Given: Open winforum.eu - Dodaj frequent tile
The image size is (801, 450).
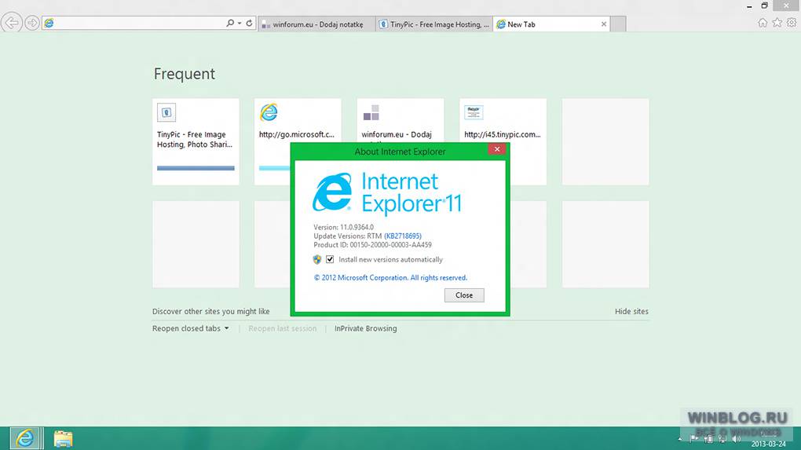Looking at the screenshot, I should pos(400,120).
